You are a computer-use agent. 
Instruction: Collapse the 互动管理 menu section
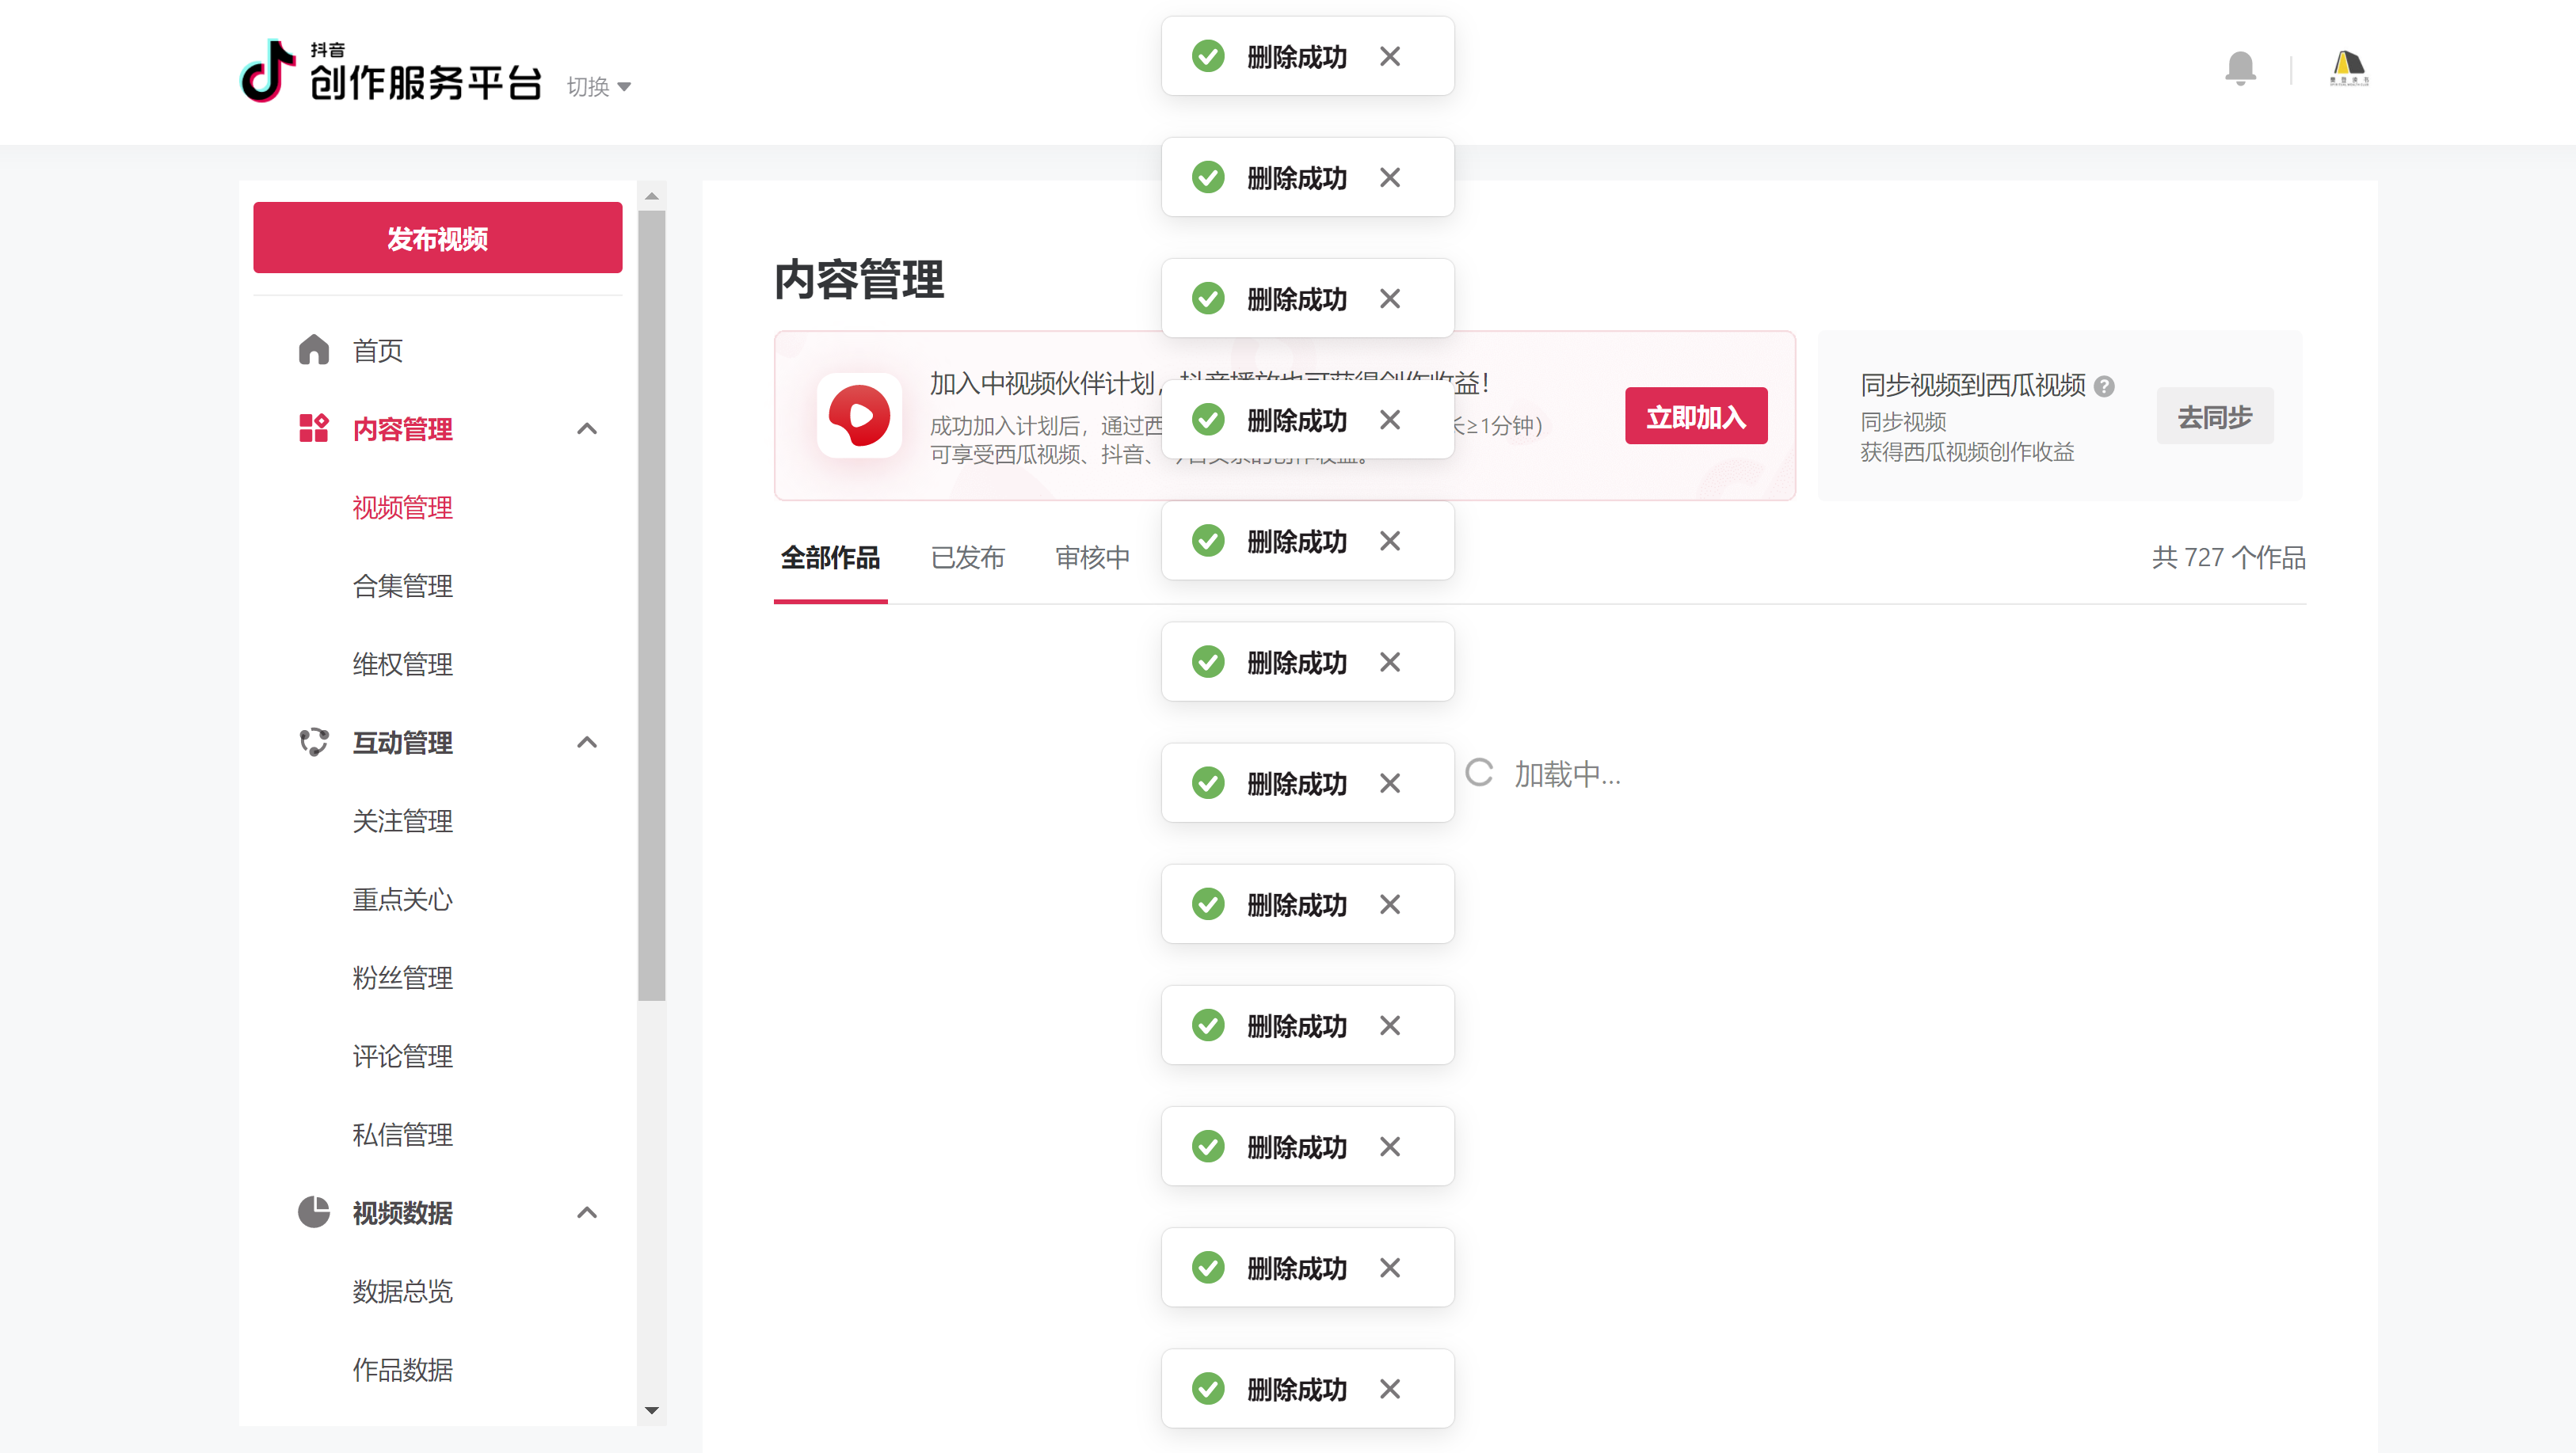pyautogui.click(x=587, y=741)
